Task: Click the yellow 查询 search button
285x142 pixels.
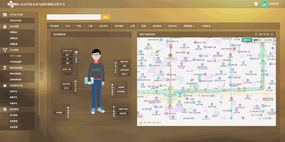Action: (x=105, y=17)
